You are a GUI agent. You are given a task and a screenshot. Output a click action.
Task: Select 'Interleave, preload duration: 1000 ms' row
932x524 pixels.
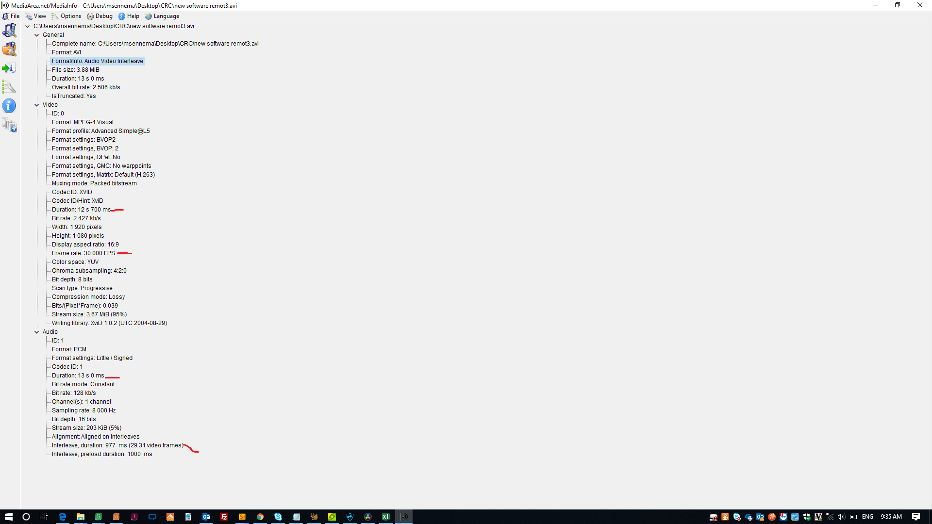click(102, 454)
